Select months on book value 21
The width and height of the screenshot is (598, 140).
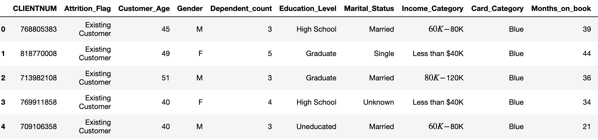[x=587, y=127]
